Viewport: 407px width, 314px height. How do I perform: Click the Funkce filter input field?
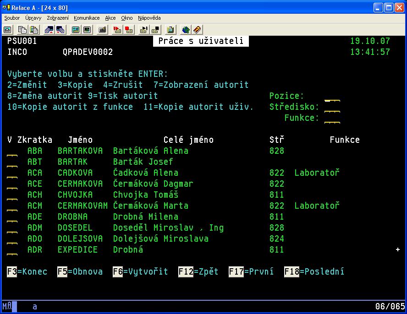point(332,118)
